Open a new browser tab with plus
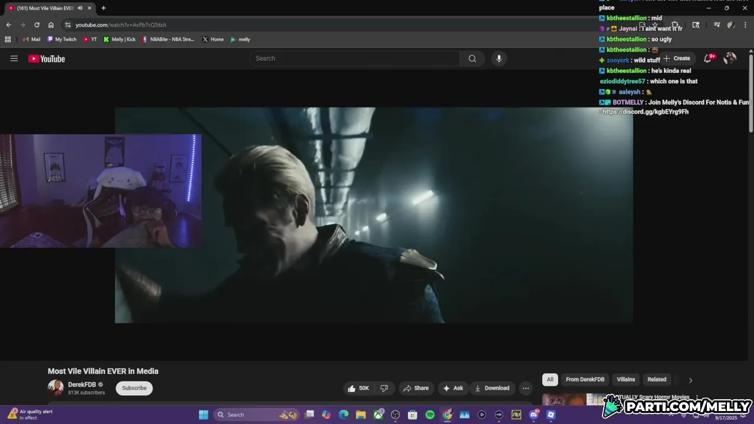Viewport: 754px width, 424px height. 104,8
